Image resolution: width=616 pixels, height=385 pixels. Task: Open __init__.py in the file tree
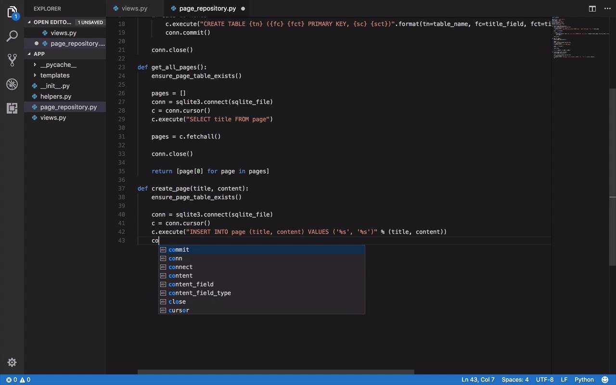click(65, 86)
